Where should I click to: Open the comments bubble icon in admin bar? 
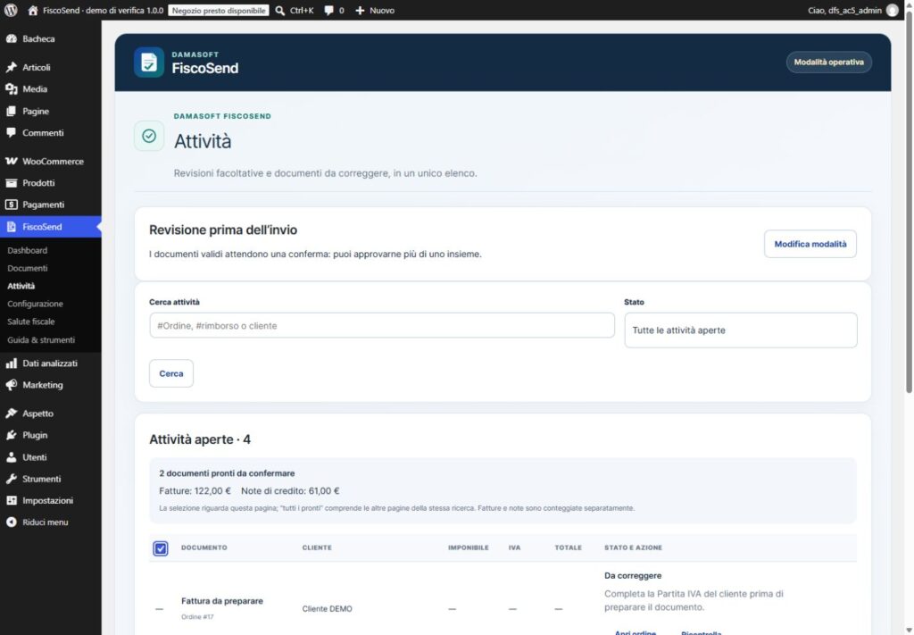coord(328,11)
